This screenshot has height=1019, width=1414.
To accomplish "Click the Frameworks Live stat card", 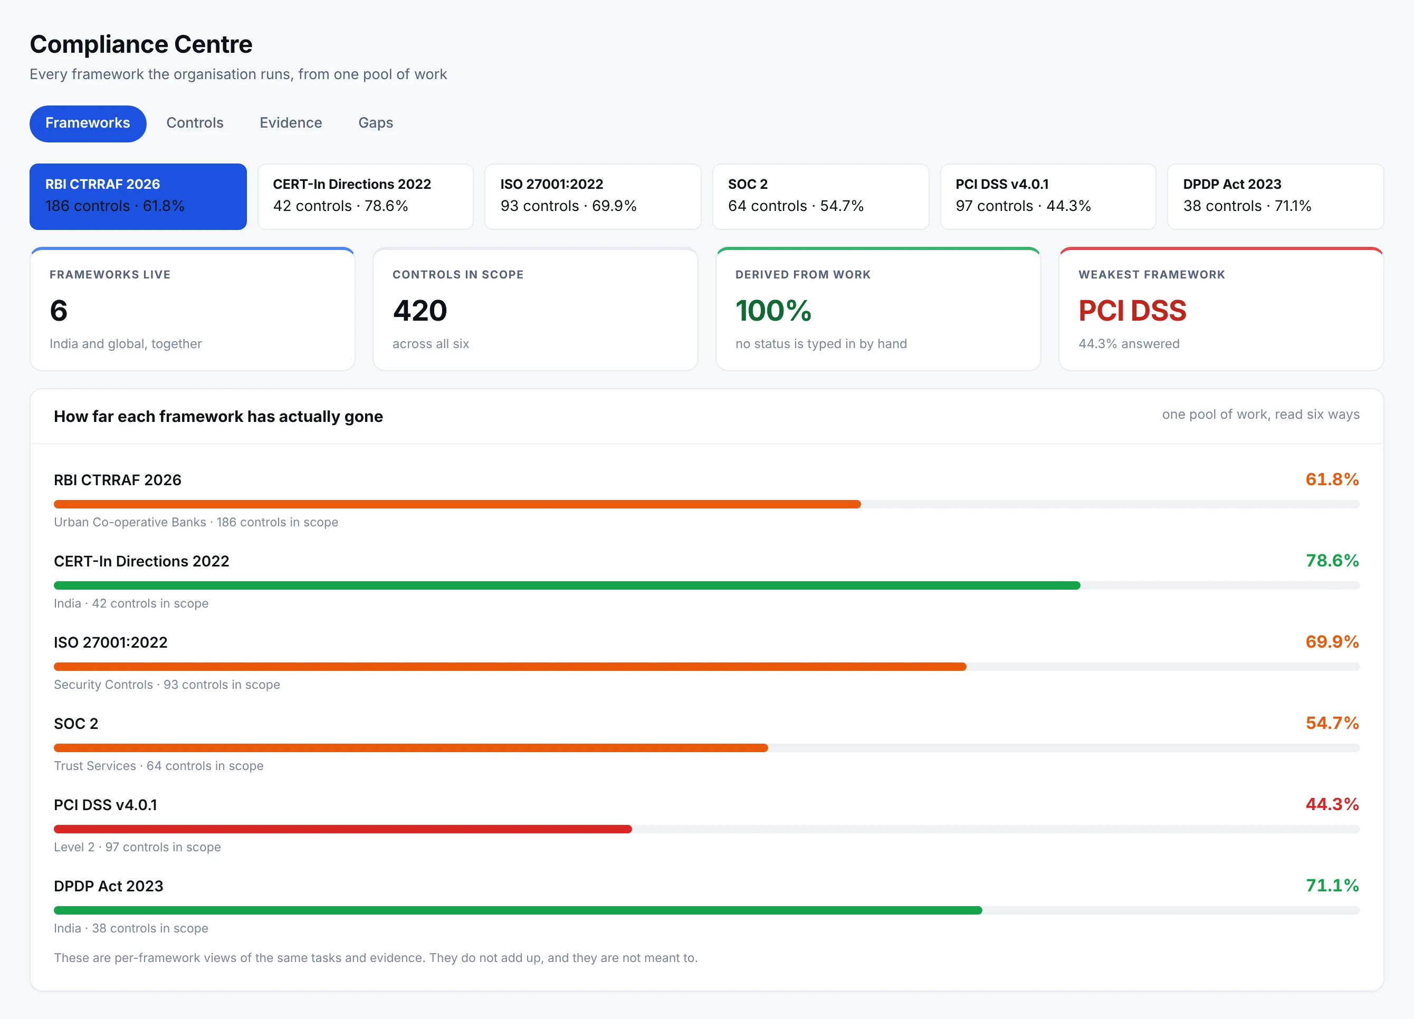I will tap(193, 309).
